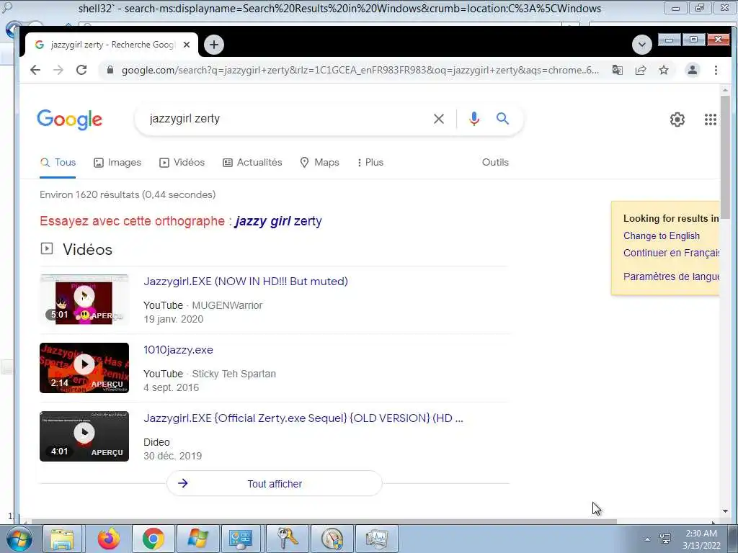Open the Outils search tools
Viewport: 738px width, 553px height.
[x=495, y=162]
